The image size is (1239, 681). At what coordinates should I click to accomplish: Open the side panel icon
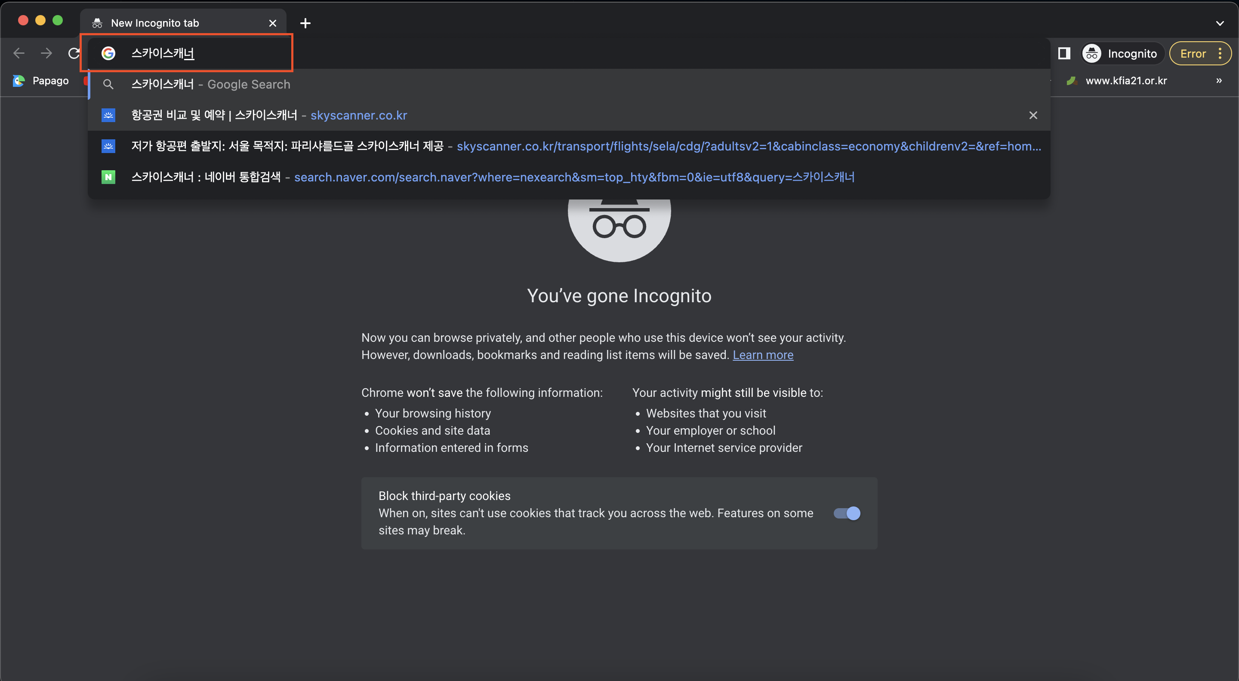pos(1064,53)
